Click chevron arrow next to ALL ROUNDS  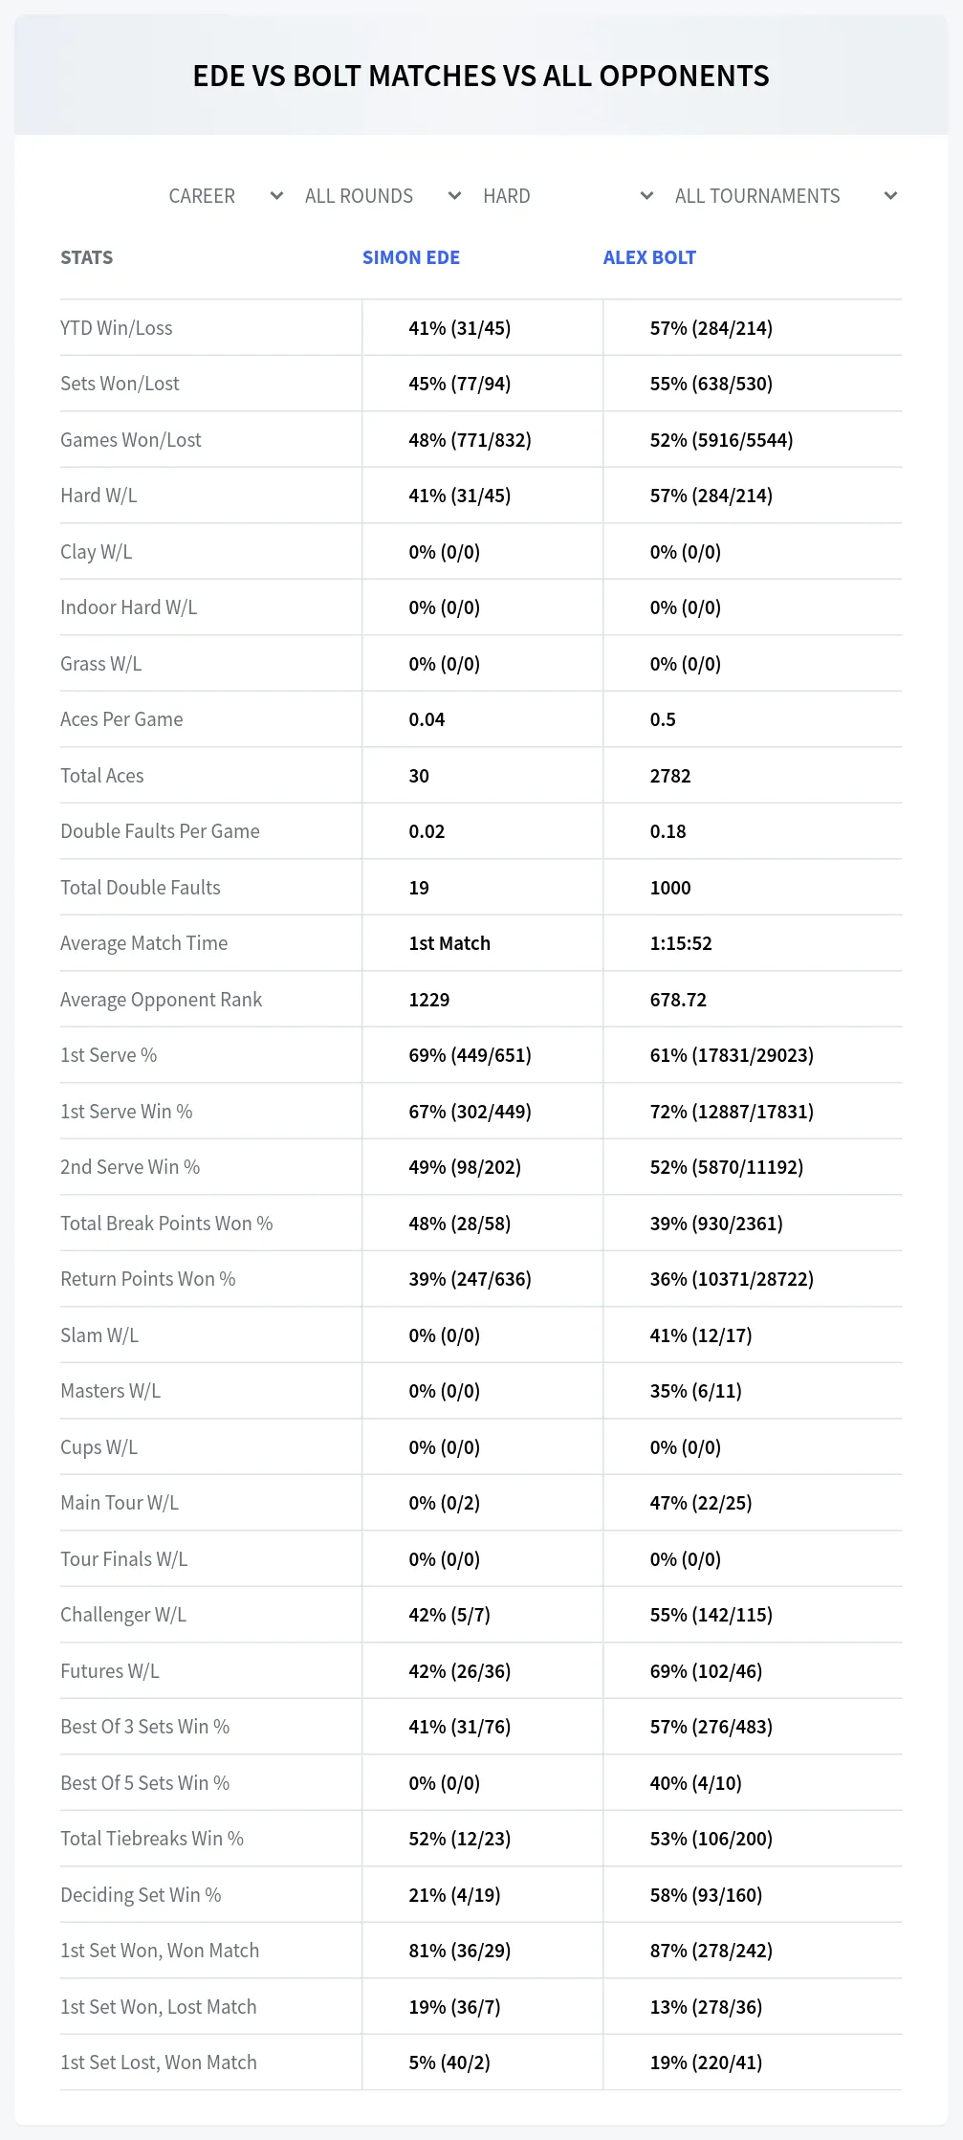454,196
